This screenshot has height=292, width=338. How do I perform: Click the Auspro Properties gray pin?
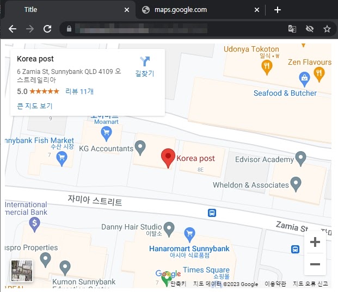[46, 260]
